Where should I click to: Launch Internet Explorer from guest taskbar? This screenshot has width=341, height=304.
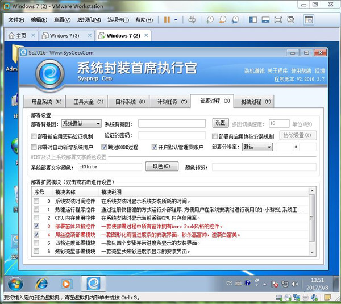click(41, 284)
